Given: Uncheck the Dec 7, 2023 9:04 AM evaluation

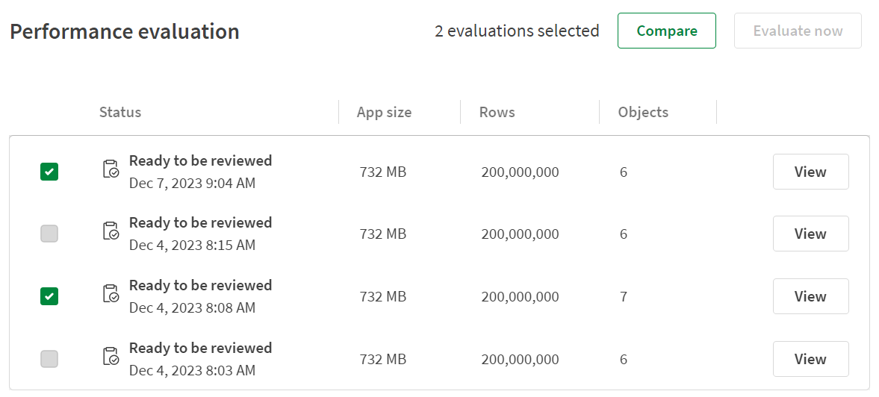Looking at the screenshot, I should coord(49,172).
